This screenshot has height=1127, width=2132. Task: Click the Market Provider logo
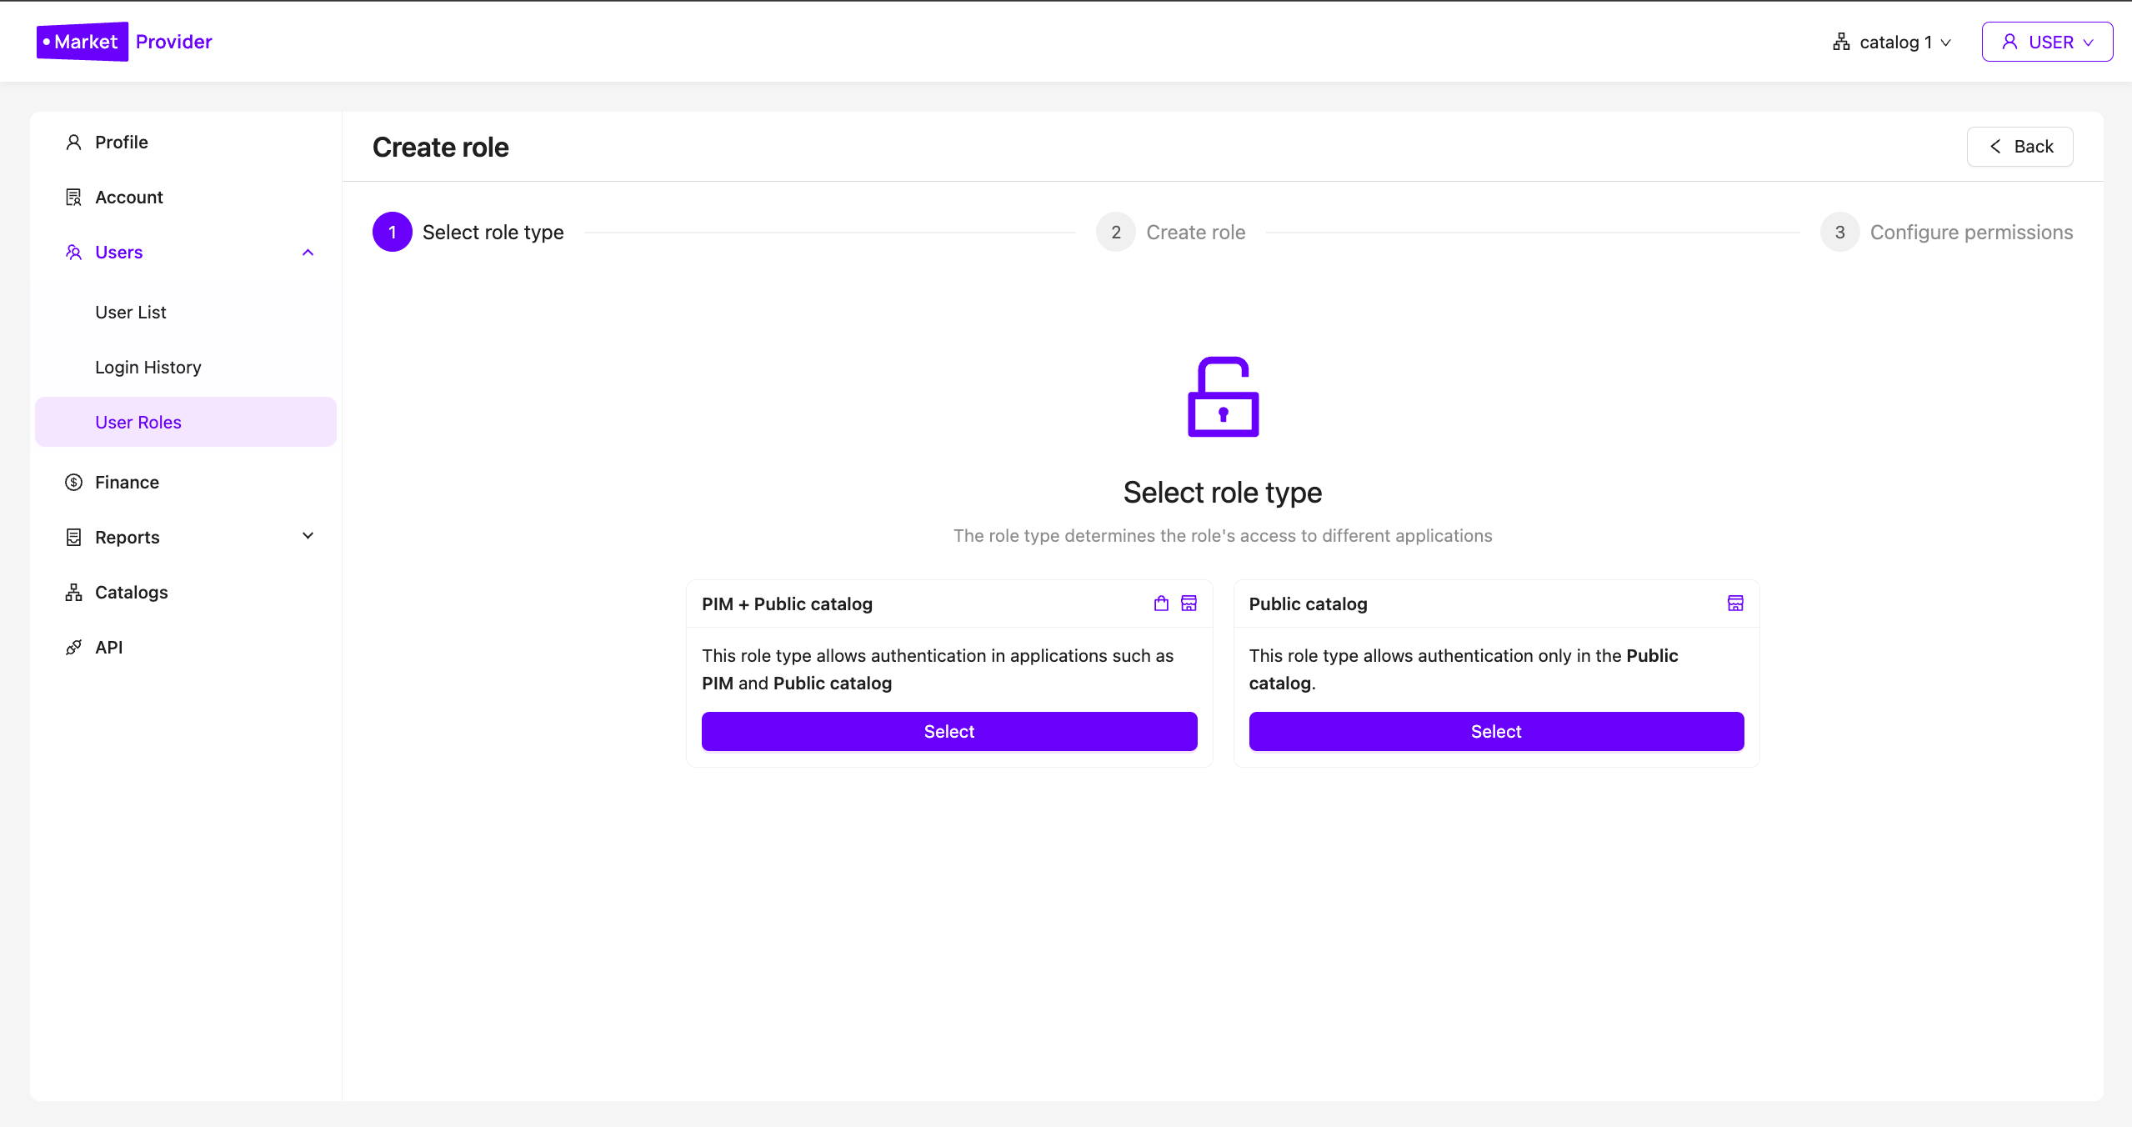tap(124, 42)
